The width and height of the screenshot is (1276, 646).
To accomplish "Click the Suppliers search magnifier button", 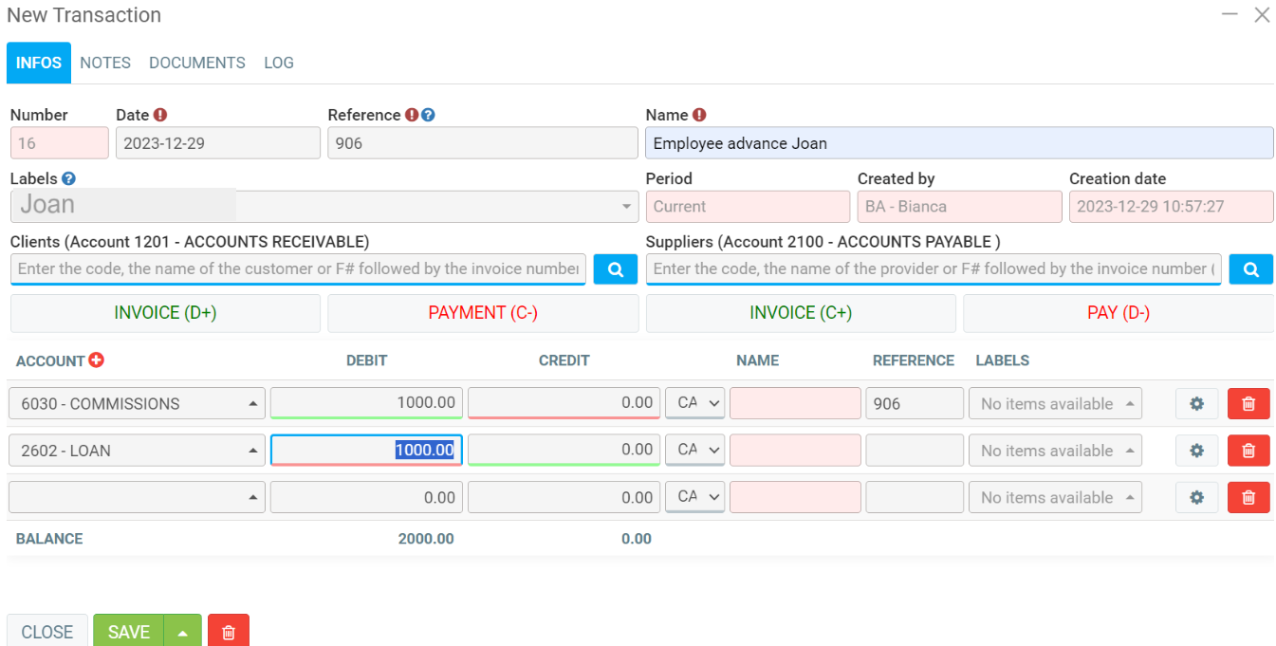I will click(1250, 269).
